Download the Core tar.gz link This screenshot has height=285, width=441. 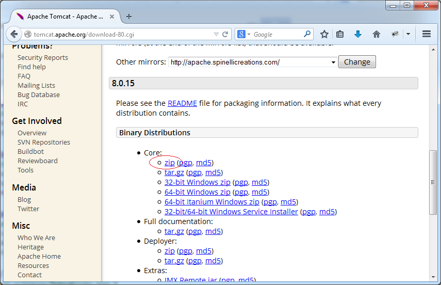click(x=174, y=172)
